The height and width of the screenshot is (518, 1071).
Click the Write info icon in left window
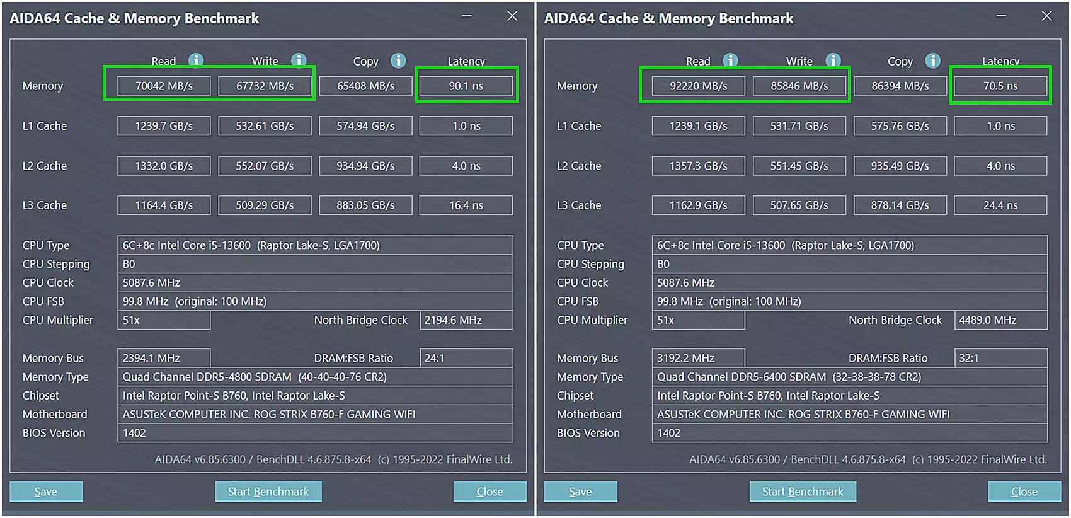pos(299,60)
